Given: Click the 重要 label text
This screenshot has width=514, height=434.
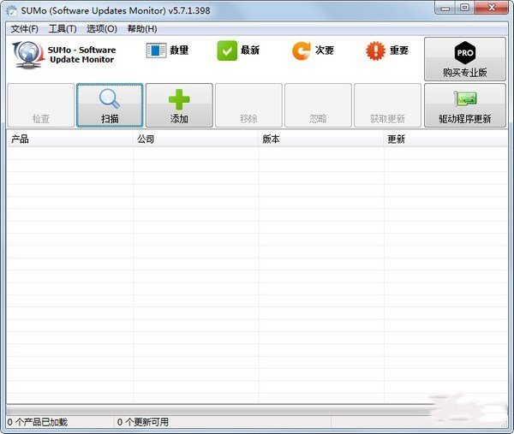Looking at the screenshot, I should tap(399, 51).
